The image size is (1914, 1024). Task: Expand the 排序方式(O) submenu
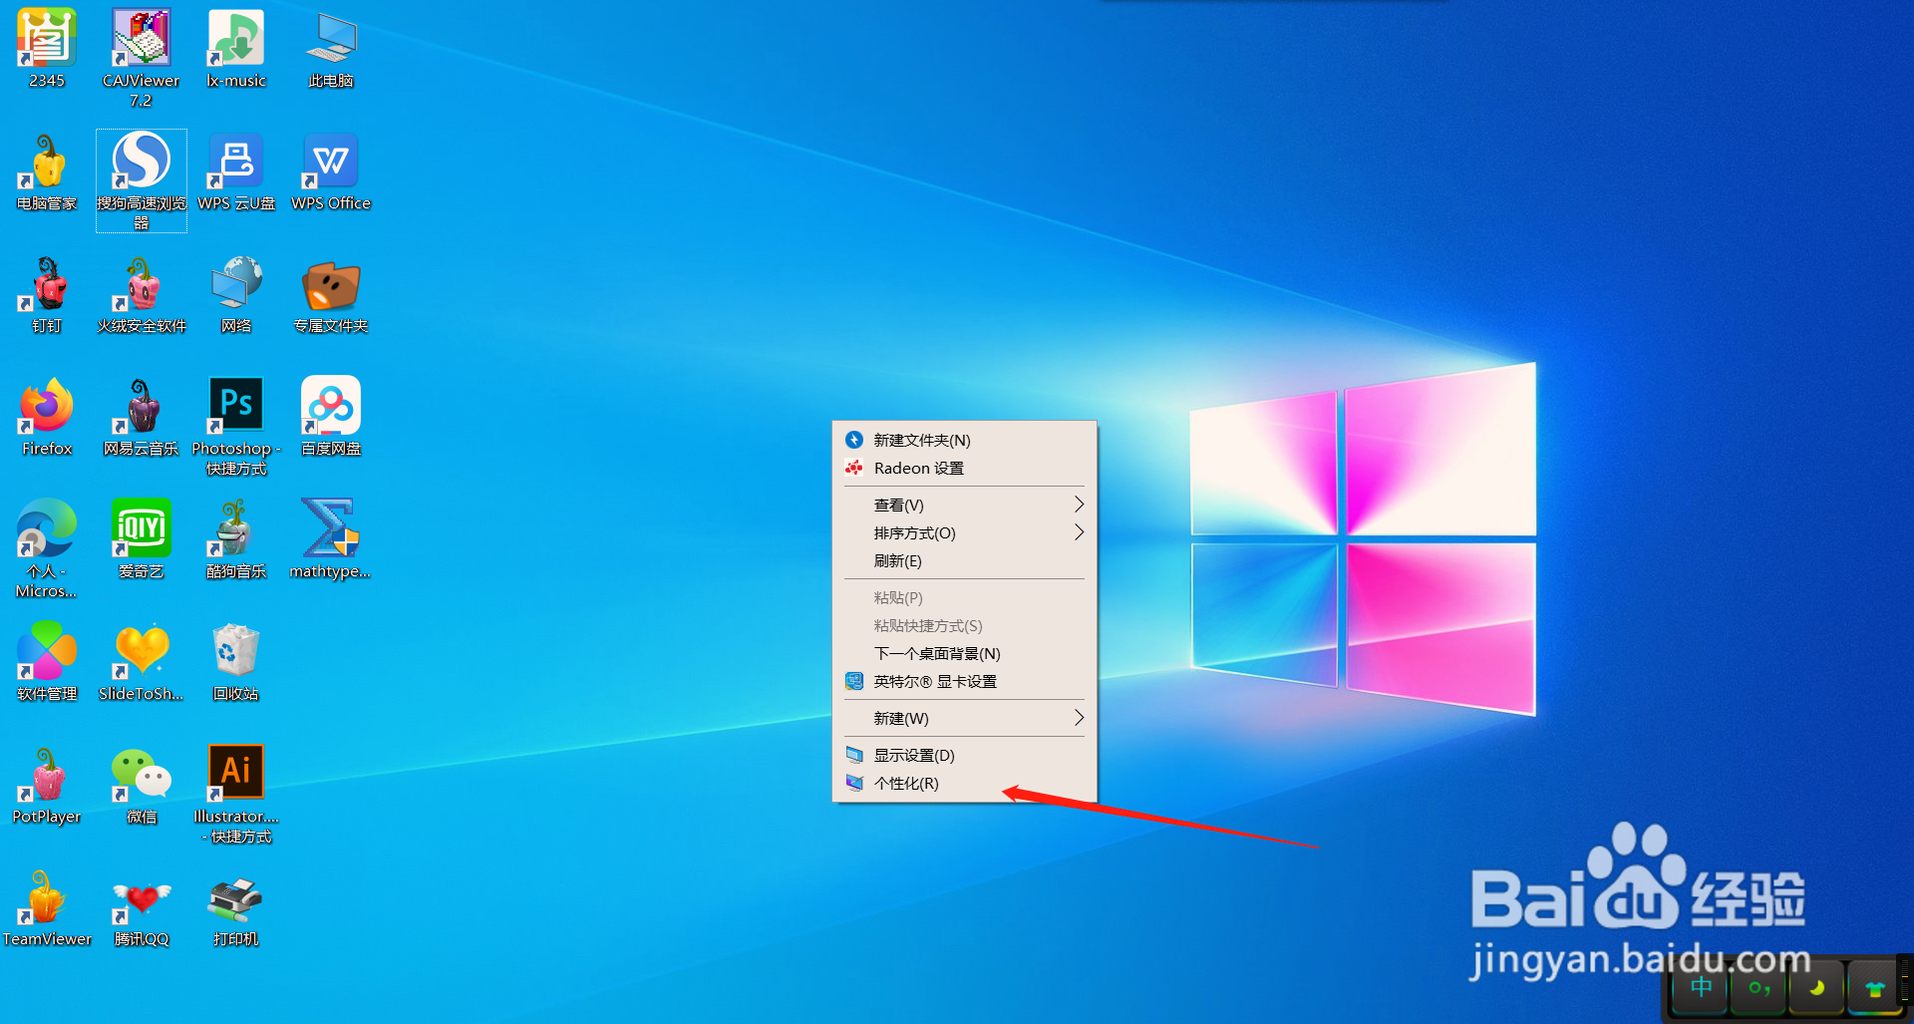[963, 532]
